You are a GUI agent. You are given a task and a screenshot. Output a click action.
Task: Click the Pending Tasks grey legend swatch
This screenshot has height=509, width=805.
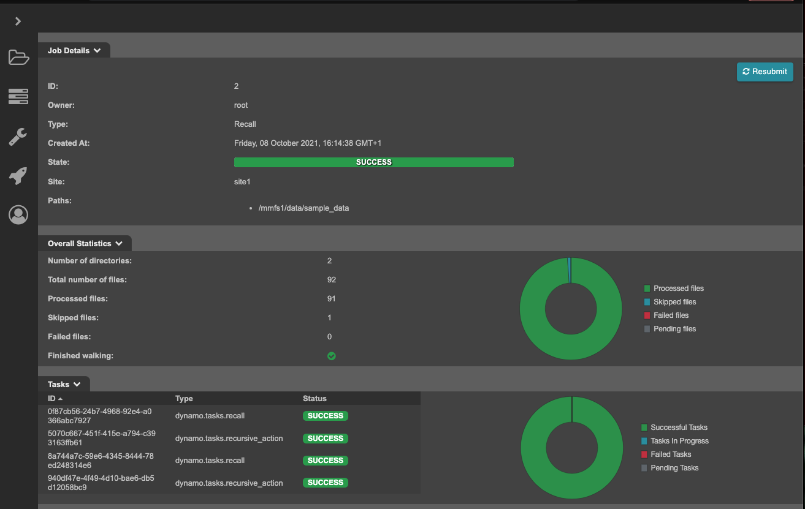644,468
